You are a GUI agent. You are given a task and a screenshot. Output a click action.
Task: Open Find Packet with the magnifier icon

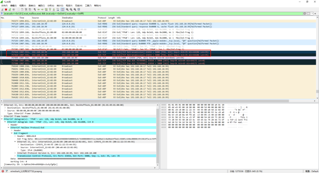tap(35, 9)
